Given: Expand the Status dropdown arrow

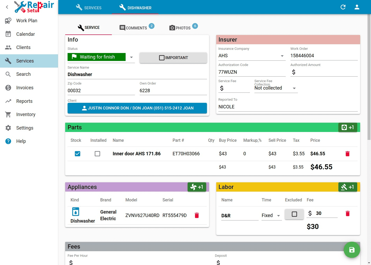Looking at the screenshot, I should (x=131, y=57).
